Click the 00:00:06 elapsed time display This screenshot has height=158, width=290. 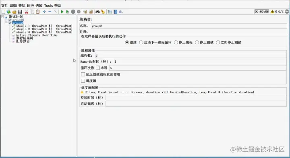pos(262,11)
